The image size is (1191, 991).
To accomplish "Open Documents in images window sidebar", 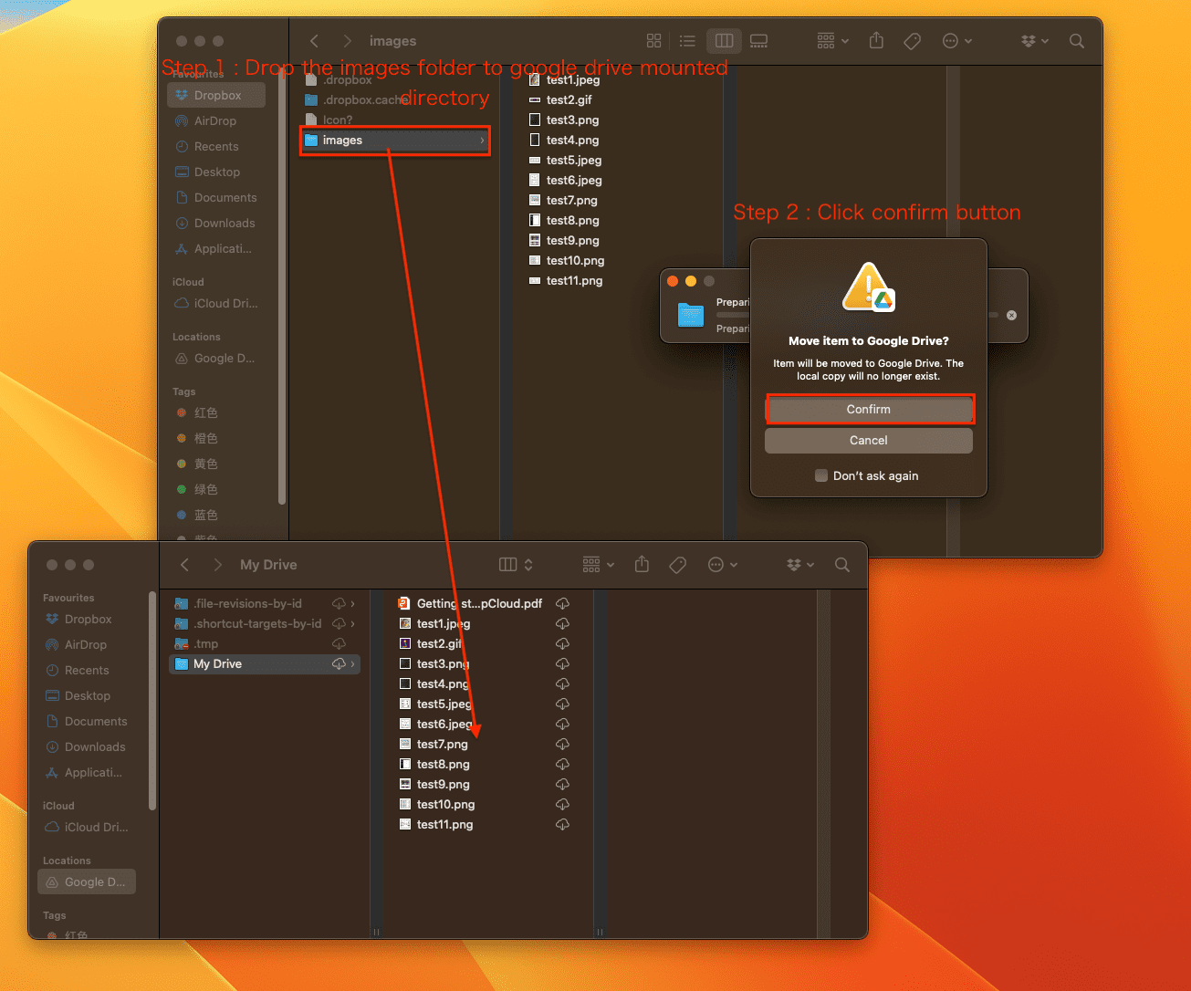I will (216, 197).
